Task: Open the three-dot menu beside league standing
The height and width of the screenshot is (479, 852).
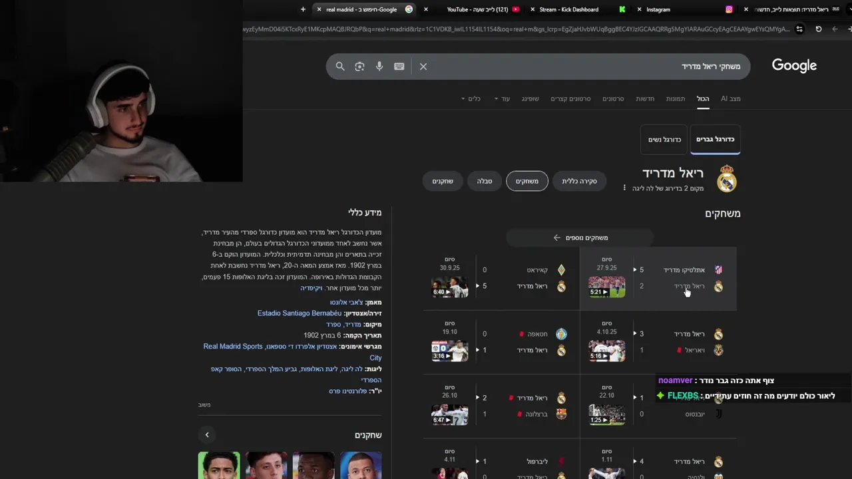Action: point(624,188)
